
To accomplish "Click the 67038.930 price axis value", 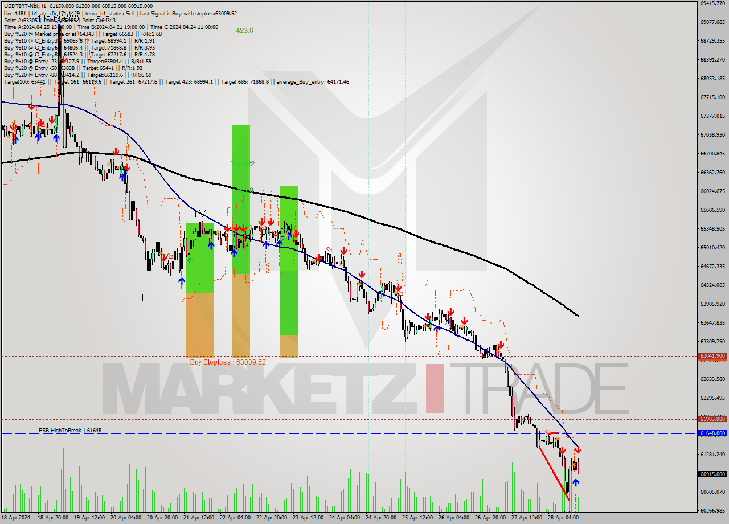I will [x=712, y=134].
